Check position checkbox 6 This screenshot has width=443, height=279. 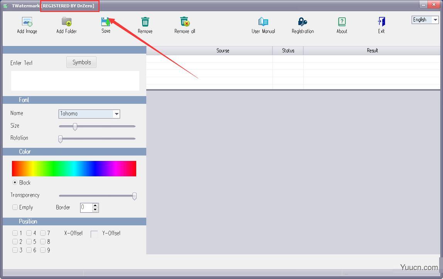pos(29,250)
